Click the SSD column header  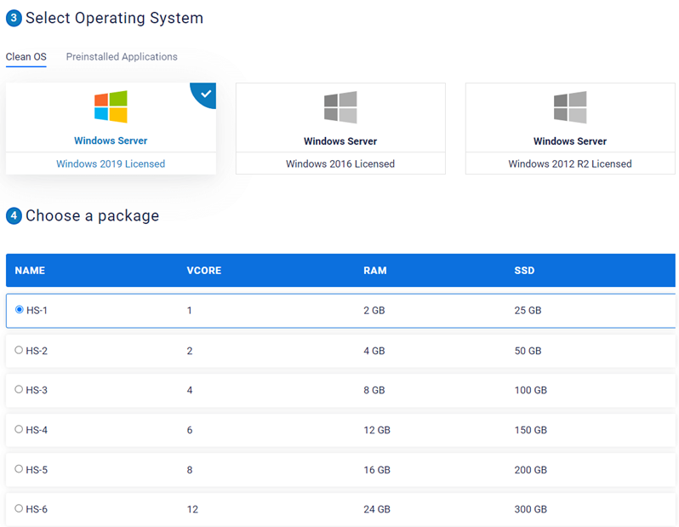(524, 271)
